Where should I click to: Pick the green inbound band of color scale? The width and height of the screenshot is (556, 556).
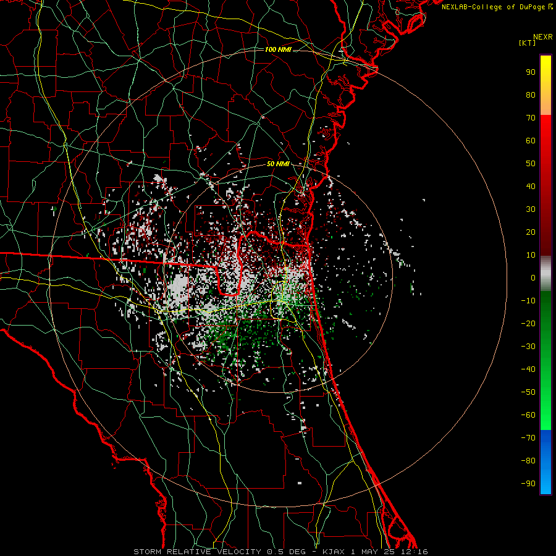[545, 361]
